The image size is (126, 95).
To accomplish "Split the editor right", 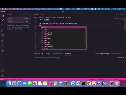I will 121,14.
